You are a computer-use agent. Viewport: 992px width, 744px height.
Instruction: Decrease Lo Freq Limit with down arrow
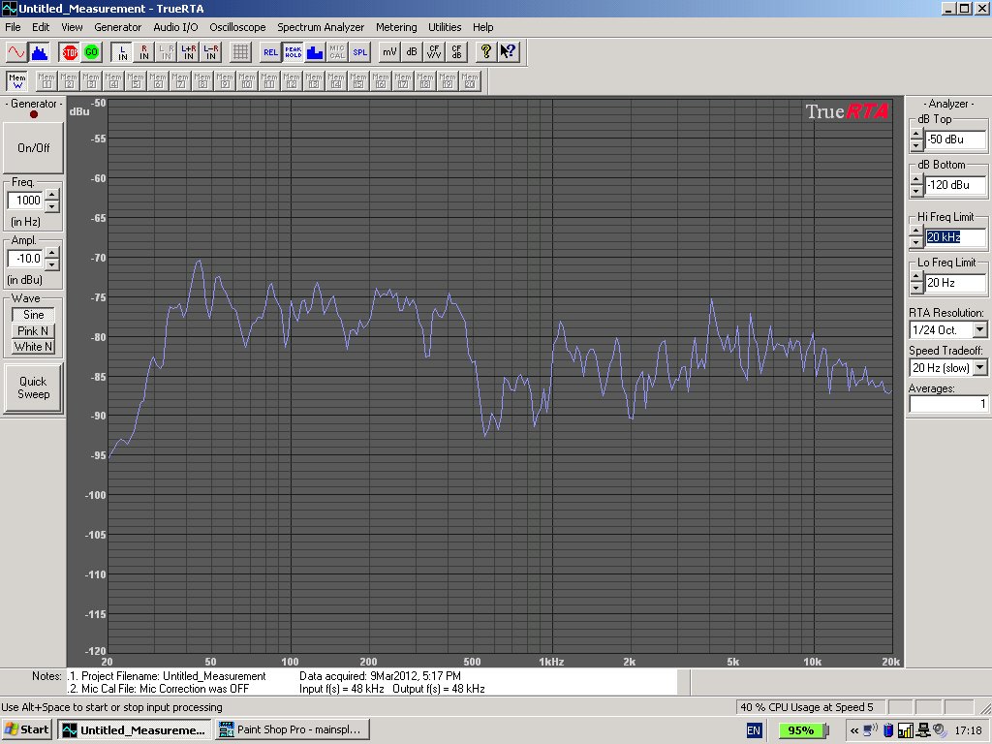click(x=916, y=289)
